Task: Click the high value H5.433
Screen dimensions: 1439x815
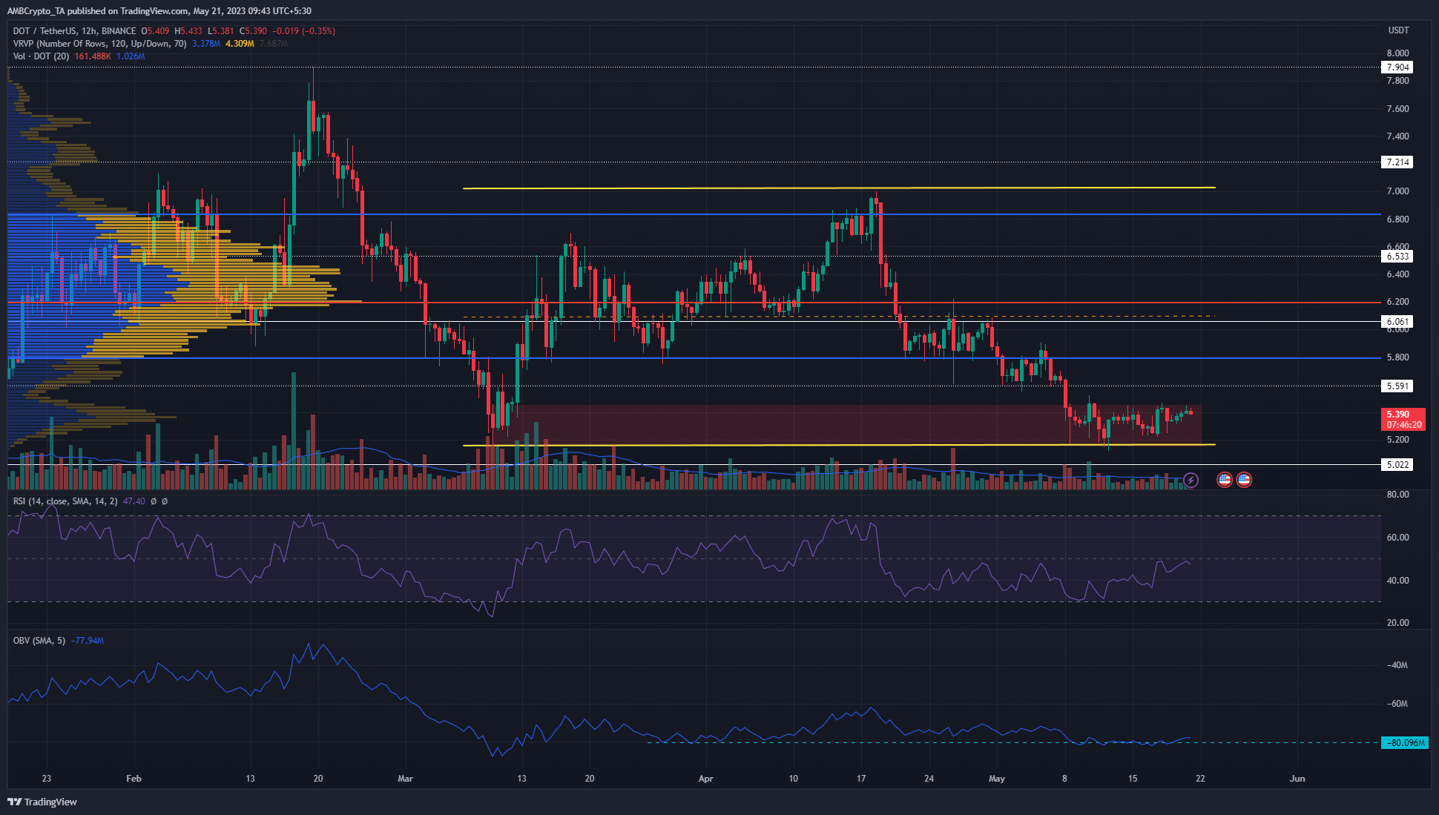Action: point(189,31)
